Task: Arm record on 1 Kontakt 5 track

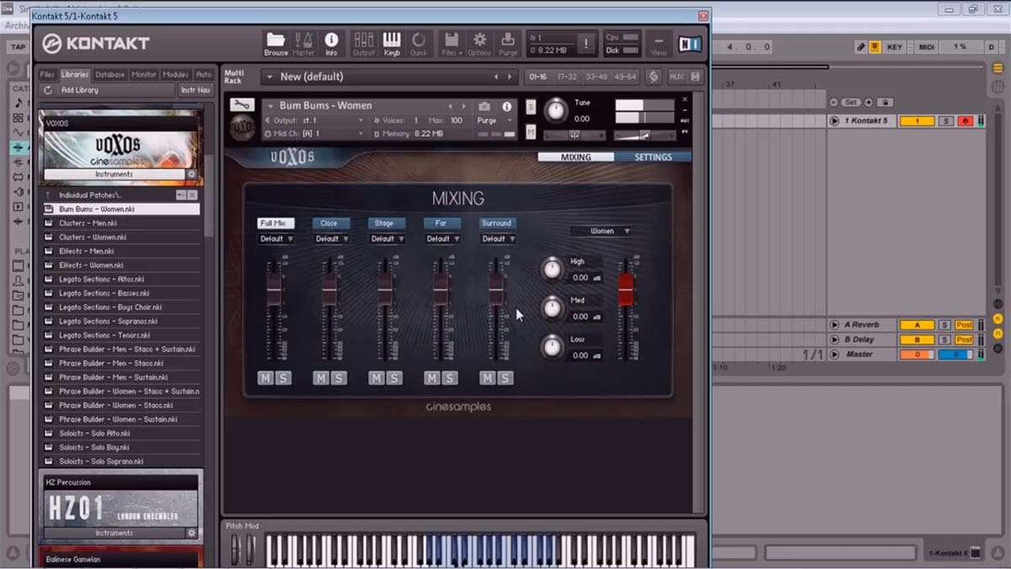Action: click(x=965, y=121)
